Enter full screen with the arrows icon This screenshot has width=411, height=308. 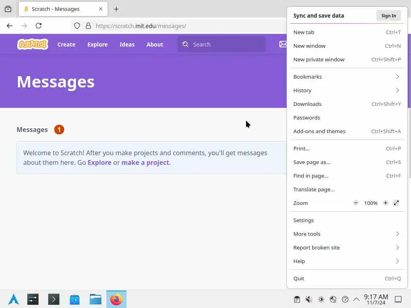click(x=396, y=203)
